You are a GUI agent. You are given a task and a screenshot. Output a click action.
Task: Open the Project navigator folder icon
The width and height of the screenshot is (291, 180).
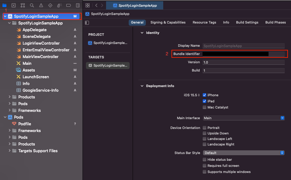tap(5, 6)
